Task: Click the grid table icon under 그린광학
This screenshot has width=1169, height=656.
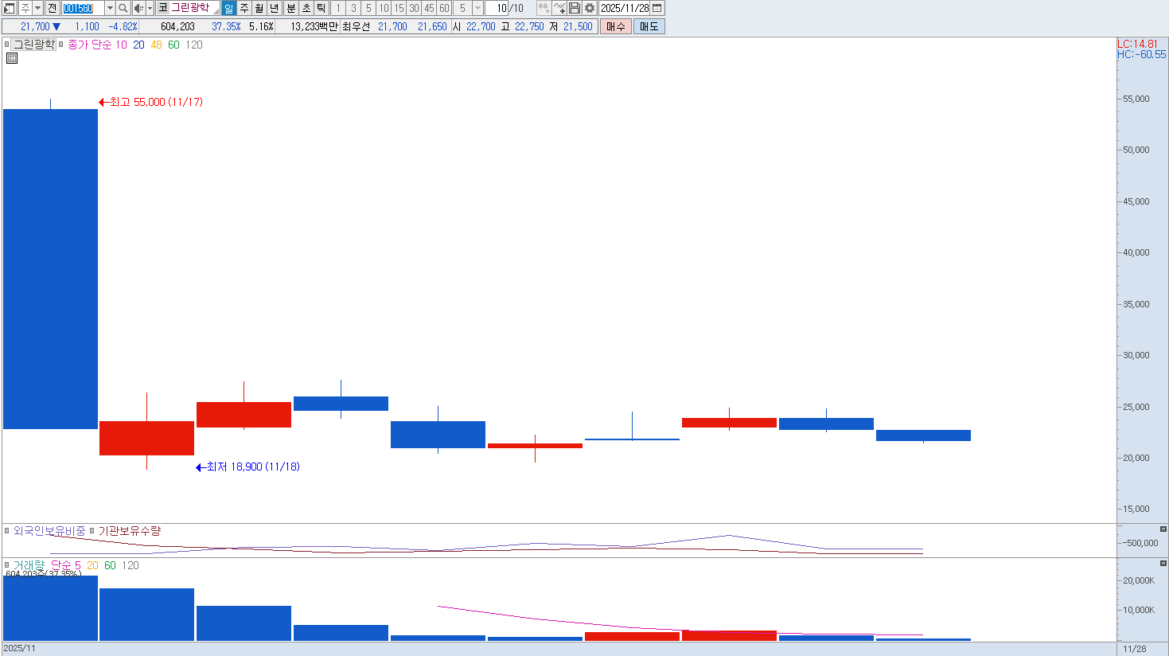Action: click(12, 58)
